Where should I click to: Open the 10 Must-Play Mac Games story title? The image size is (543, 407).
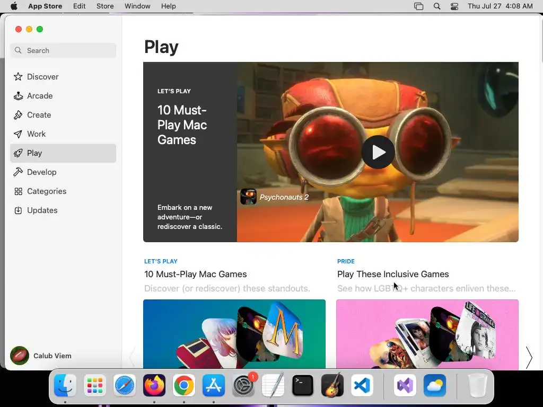pyautogui.click(x=195, y=274)
